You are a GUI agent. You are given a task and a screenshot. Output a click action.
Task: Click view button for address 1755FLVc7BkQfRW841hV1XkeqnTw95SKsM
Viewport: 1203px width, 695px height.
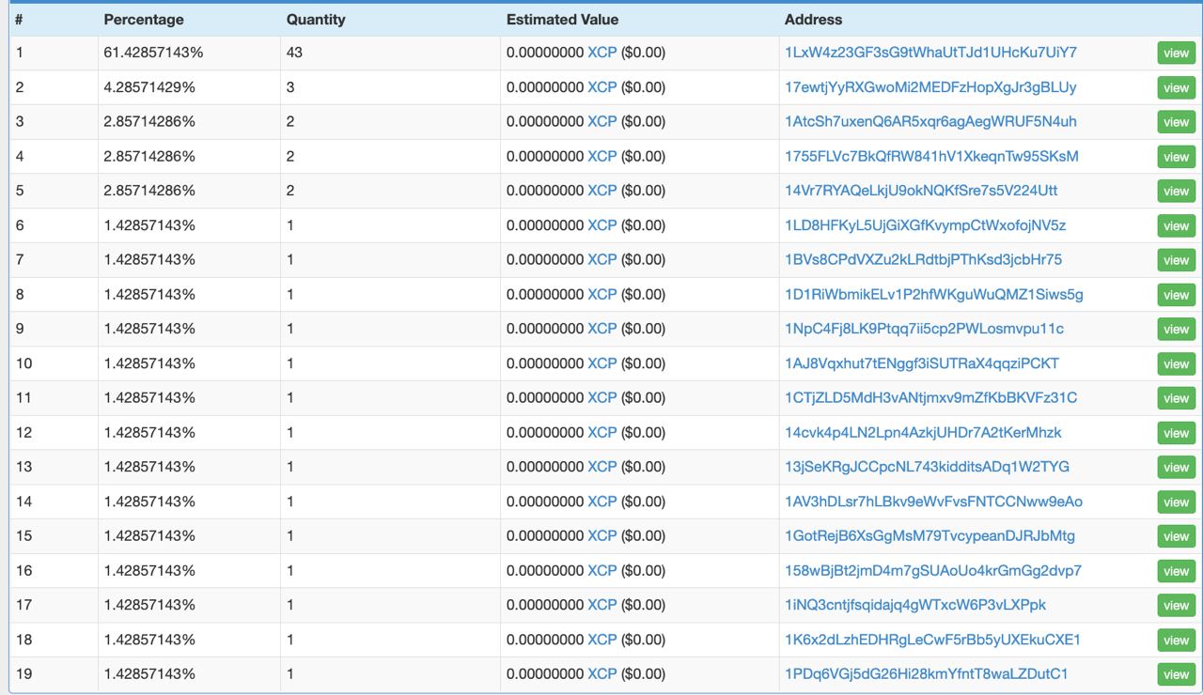pos(1176,157)
